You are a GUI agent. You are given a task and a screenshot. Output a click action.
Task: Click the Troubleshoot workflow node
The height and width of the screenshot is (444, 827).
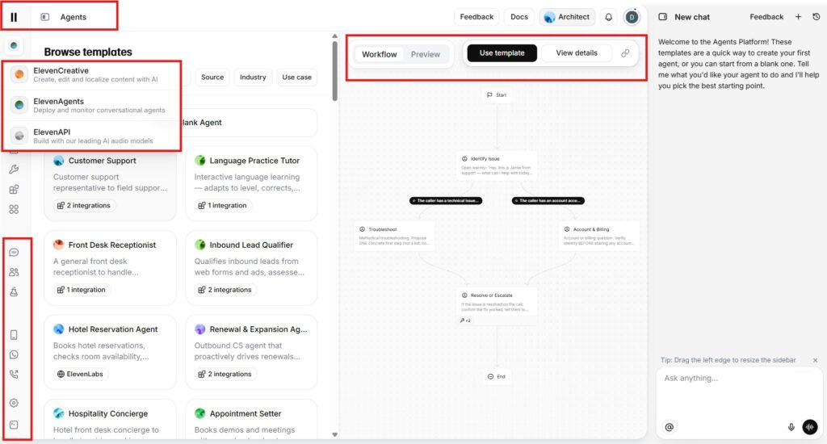pyautogui.click(x=394, y=237)
